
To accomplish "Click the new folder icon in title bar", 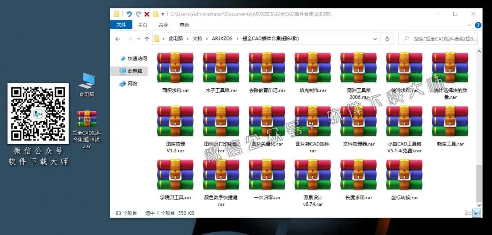I will coord(155,14).
